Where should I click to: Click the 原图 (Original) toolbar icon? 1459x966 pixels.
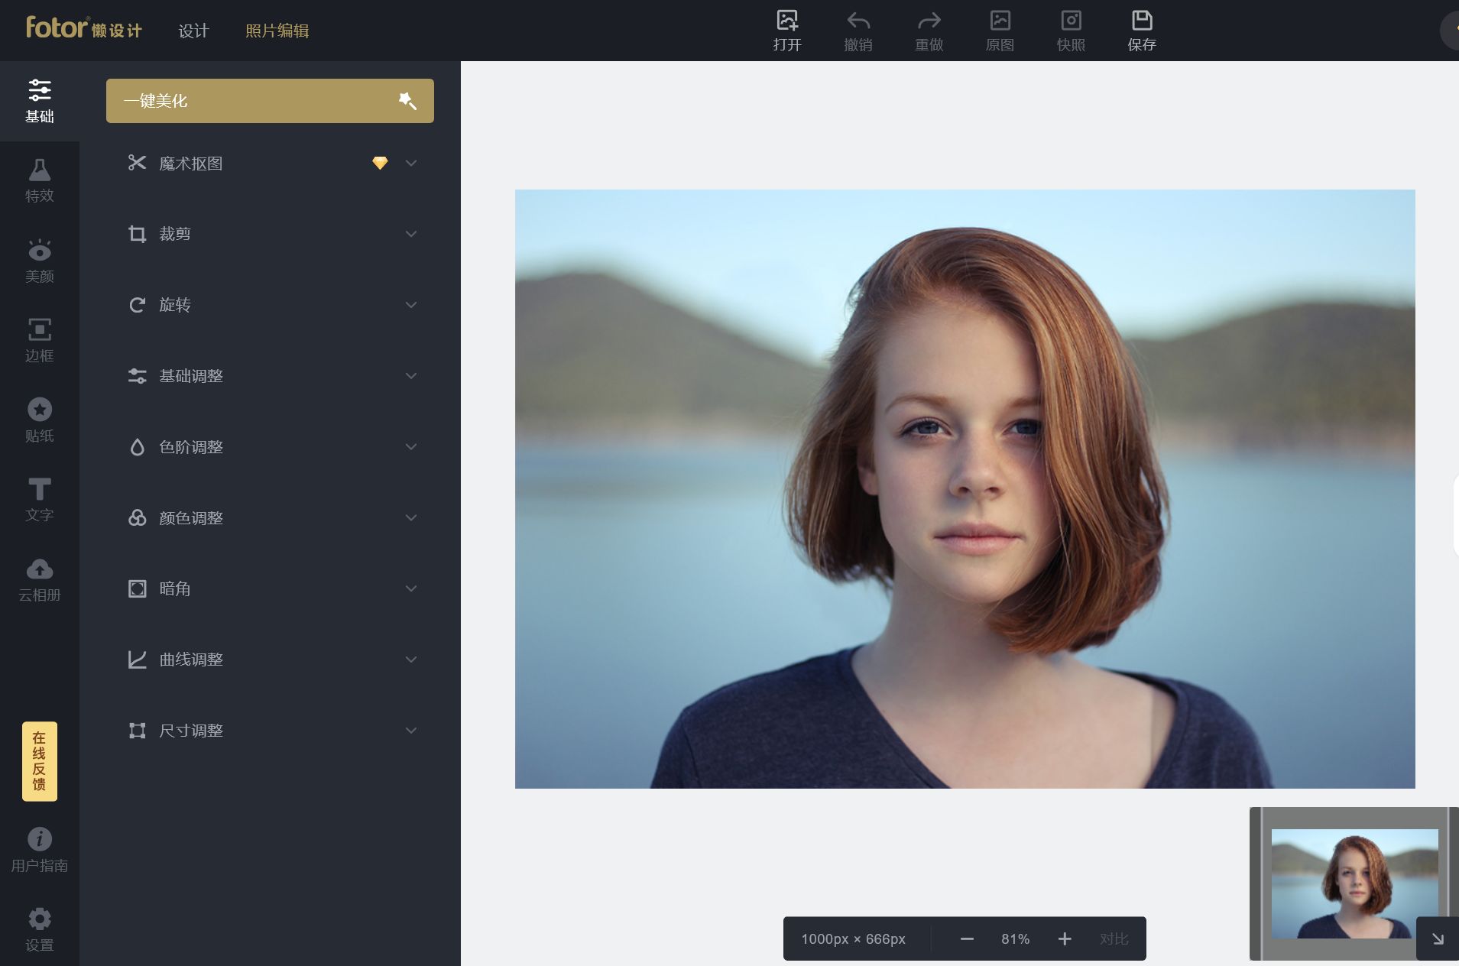1000,31
